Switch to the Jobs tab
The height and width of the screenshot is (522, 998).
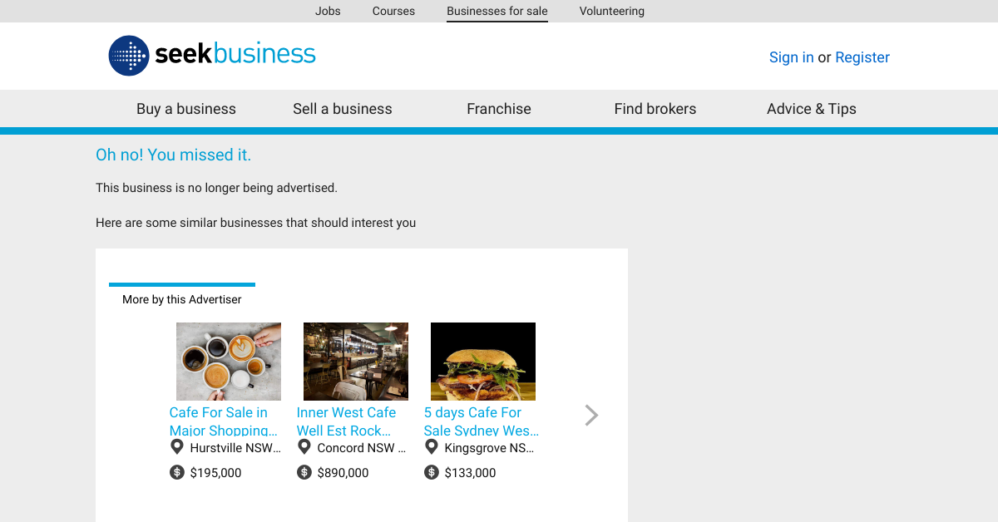coord(328,11)
